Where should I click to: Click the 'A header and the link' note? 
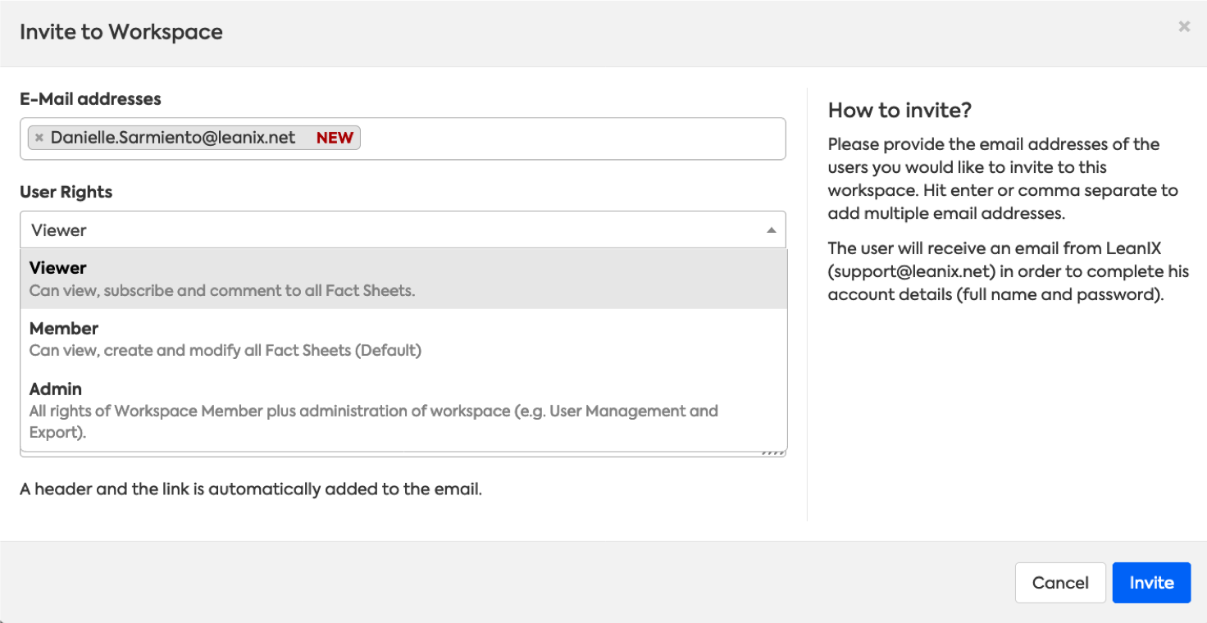(x=251, y=489)
